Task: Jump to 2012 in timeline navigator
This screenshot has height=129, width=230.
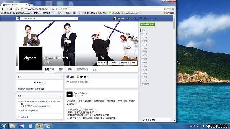Action: coord(144,41)
